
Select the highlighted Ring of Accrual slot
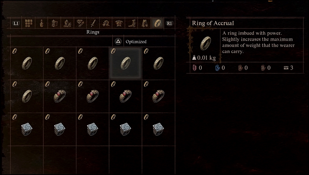click(125, 63)
